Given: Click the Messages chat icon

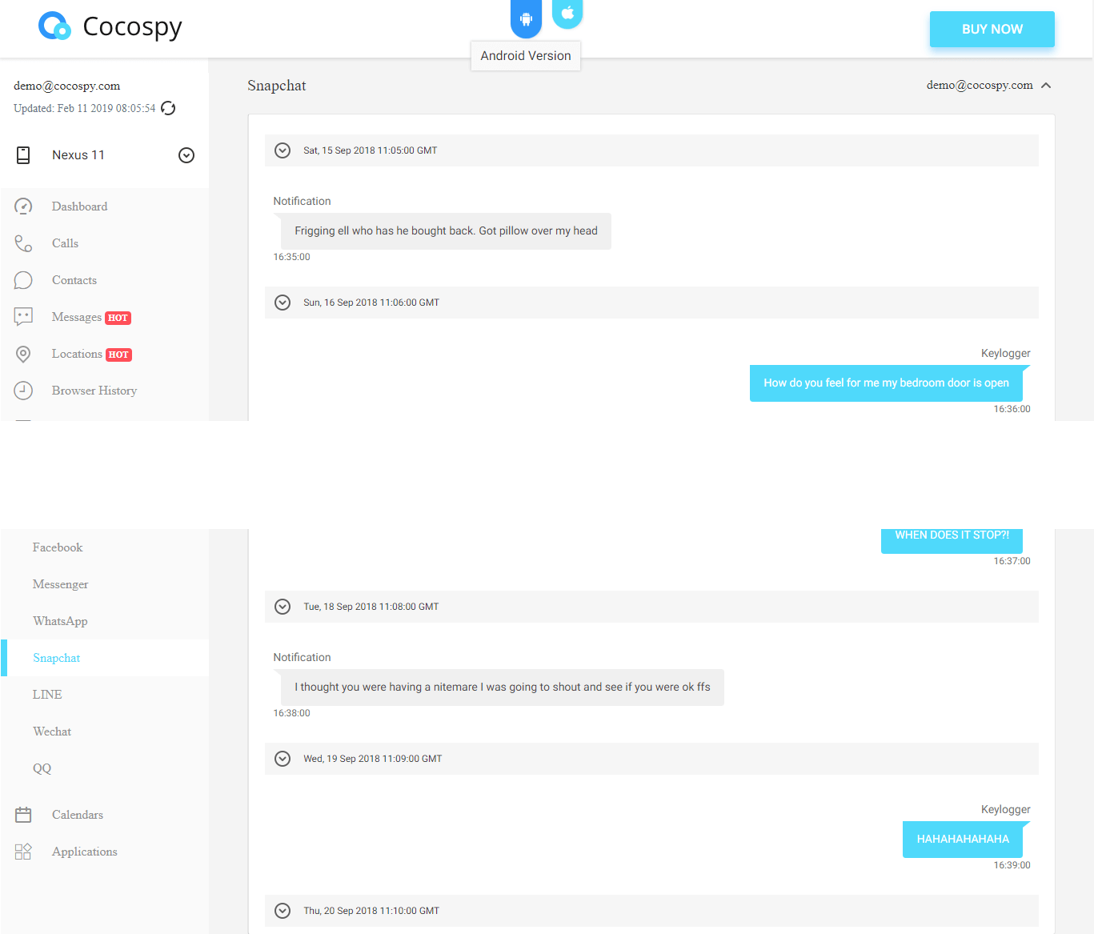Looking at the screenshot, I should [x=23, y=317].
